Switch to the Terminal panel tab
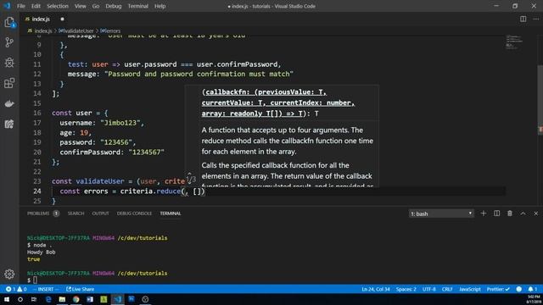 [x=171, y=213]
